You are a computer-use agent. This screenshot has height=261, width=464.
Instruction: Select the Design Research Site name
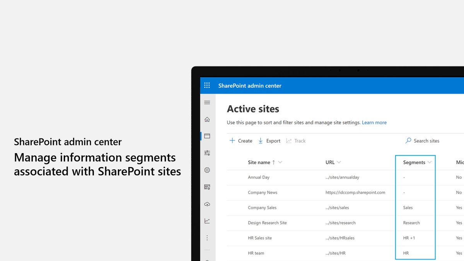point(267,223)
